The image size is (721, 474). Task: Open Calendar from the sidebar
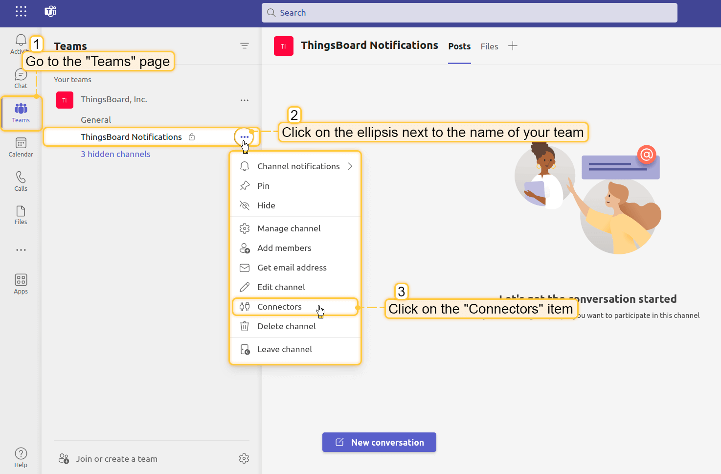tap(21, 147)
